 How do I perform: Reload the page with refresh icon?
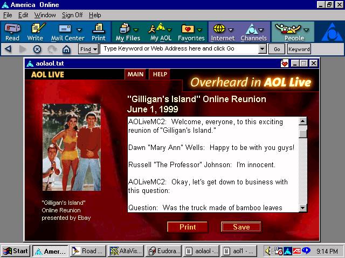pos(52,49)
